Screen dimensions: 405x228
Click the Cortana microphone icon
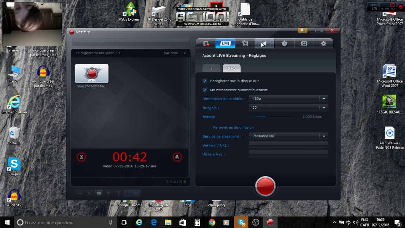pyautogui.click(x=110, y=223)
